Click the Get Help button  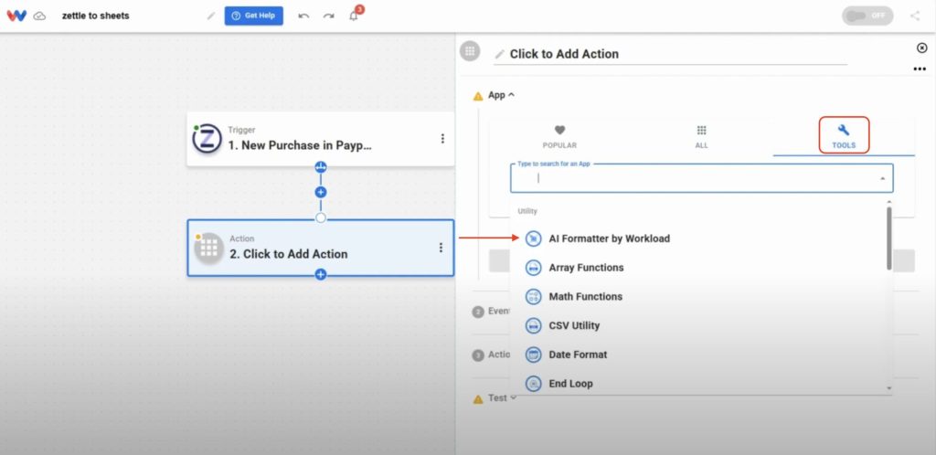(254, 16)
